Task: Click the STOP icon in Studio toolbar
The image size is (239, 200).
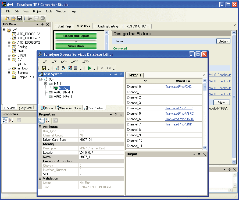Action: [x=42, y=19]
